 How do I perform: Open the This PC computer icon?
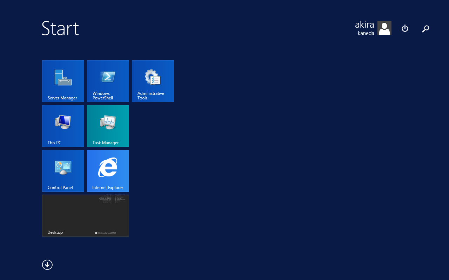[x=63, y=122]
